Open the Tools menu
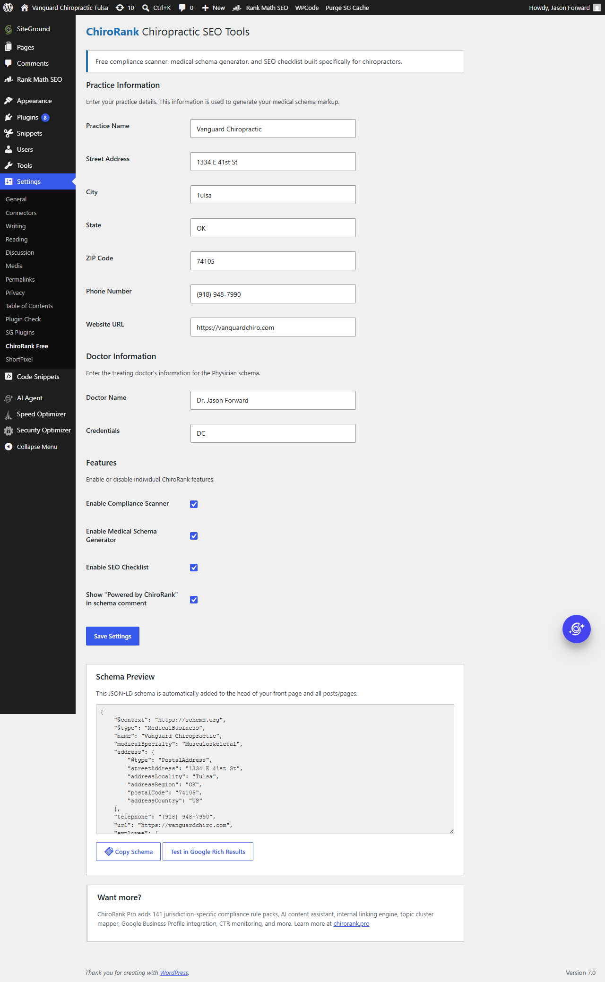The width and height of the screenshot is (605, 982). tap(38, 165)
